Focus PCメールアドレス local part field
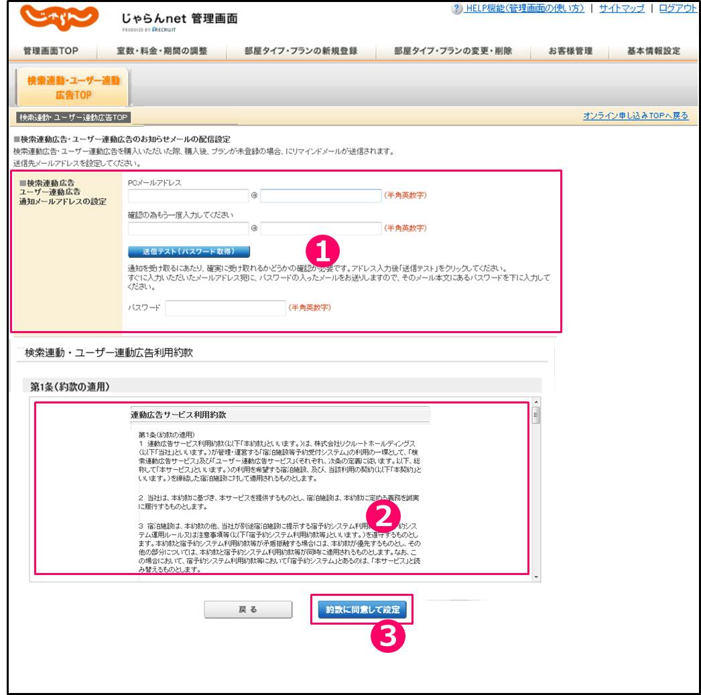Viewport: 701px width, 695px height. click(188, 196)
